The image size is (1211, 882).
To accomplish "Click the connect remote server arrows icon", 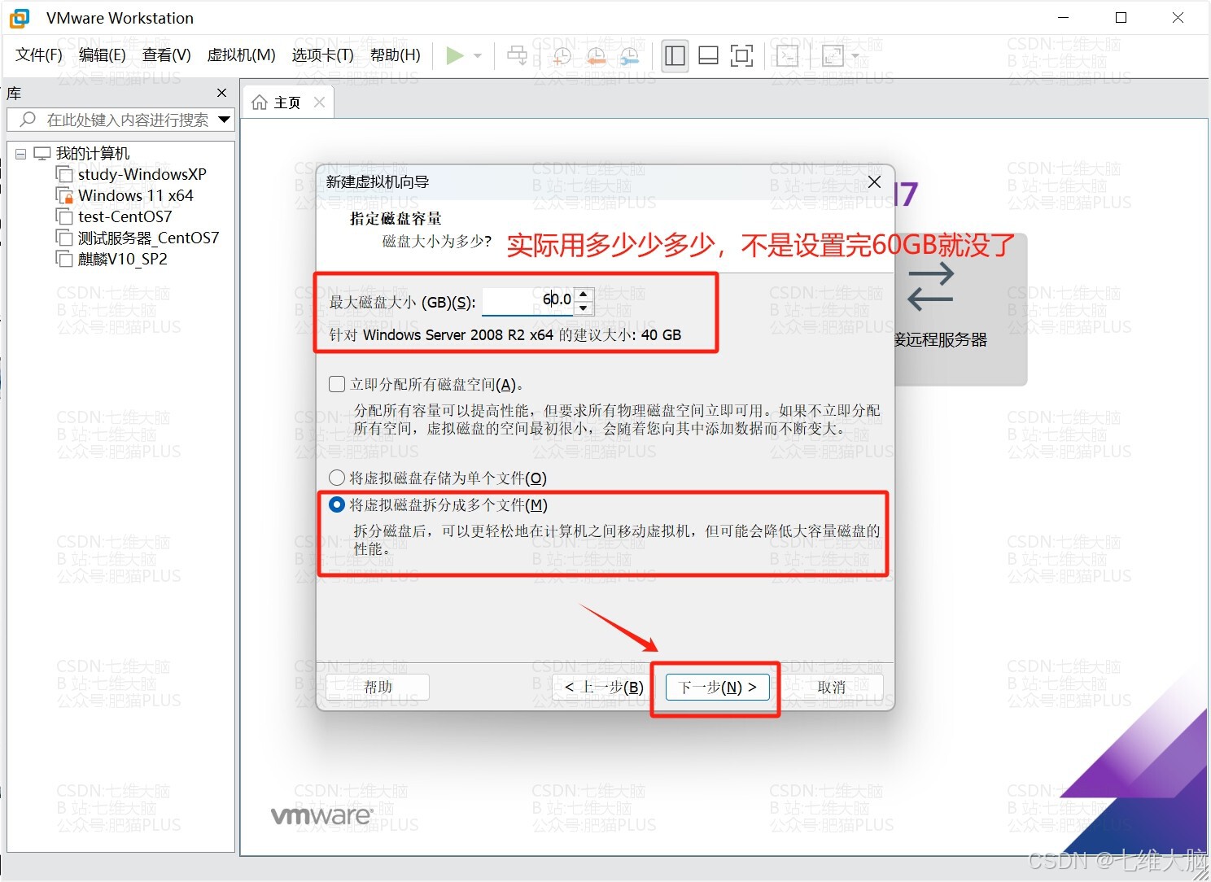I will pos(930,286).
